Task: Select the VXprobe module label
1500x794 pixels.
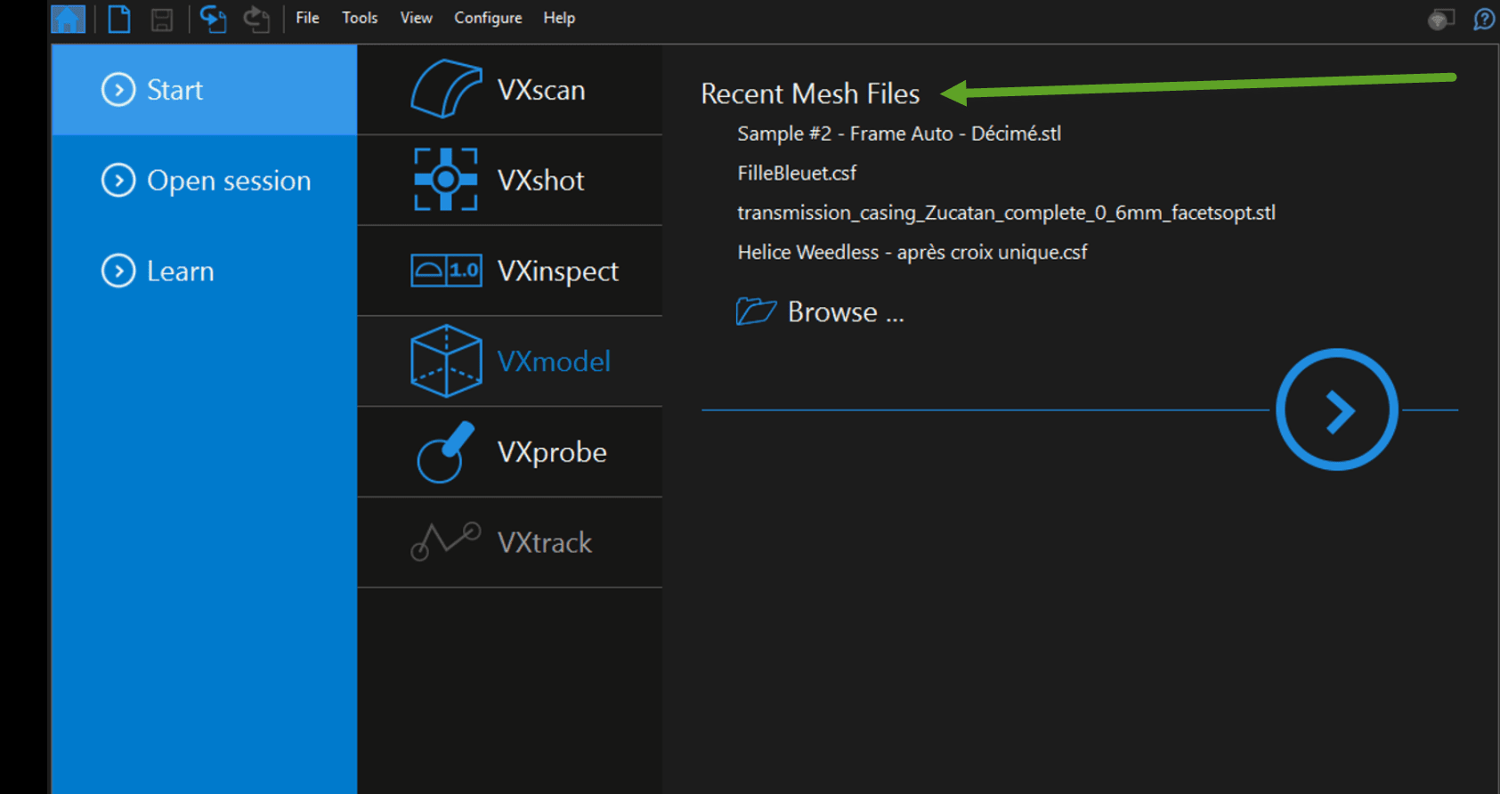Action: click(552, 452)
